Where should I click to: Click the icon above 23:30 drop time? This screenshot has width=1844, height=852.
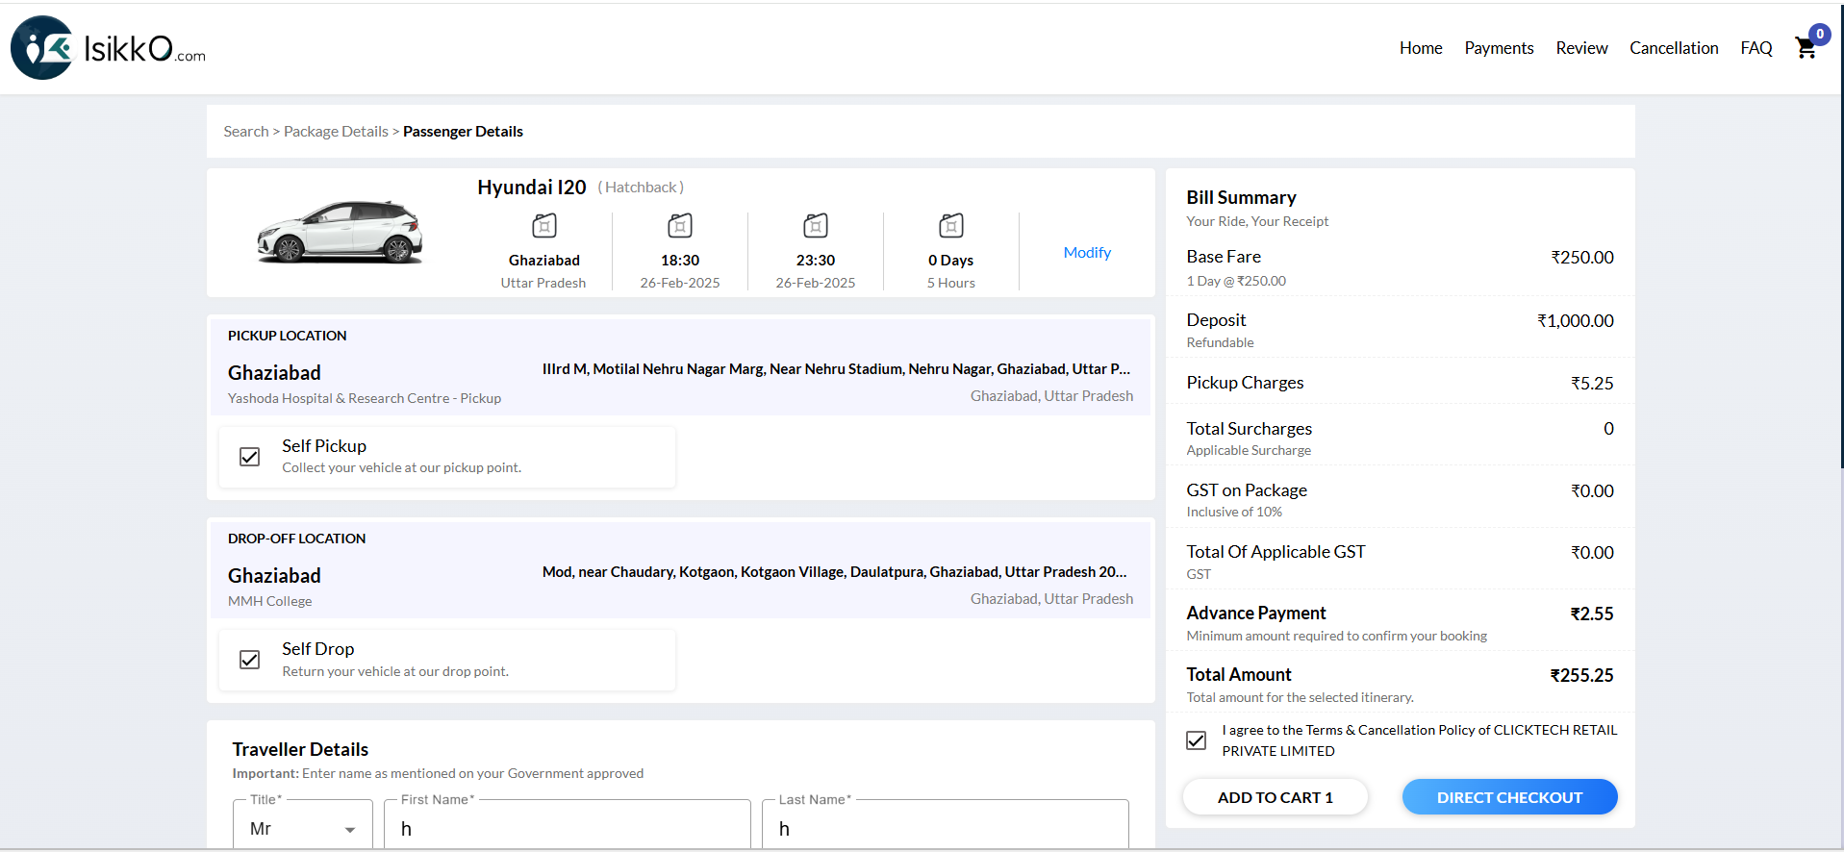pyautogui.click(x=816, y=226)
